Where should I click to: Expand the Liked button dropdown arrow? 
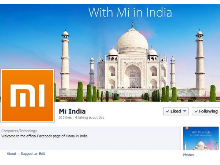click(x=185, y=111)
